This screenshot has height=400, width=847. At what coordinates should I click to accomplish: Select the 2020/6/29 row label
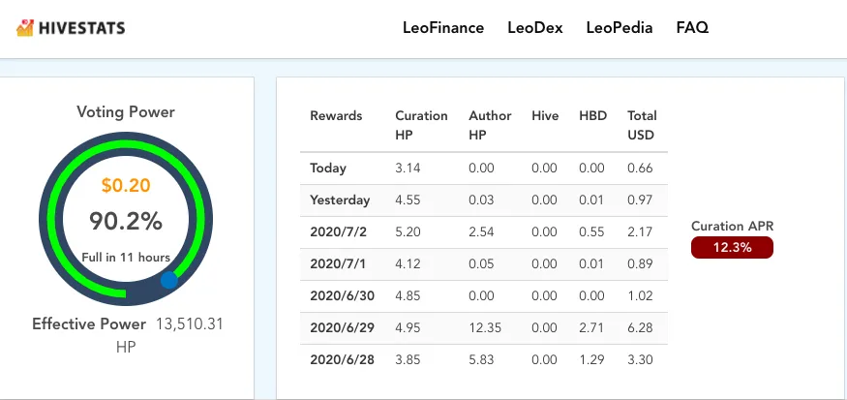342,327
